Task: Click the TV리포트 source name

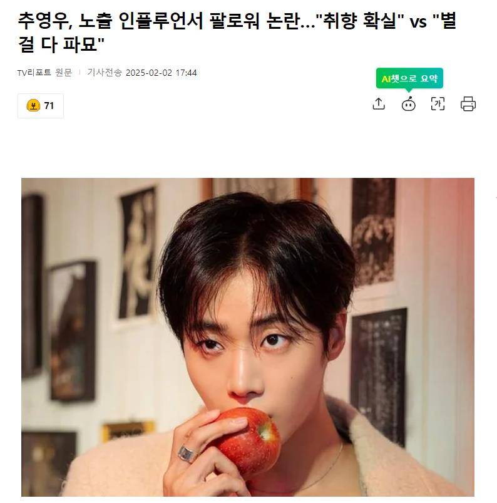Action: click(34, 73)
